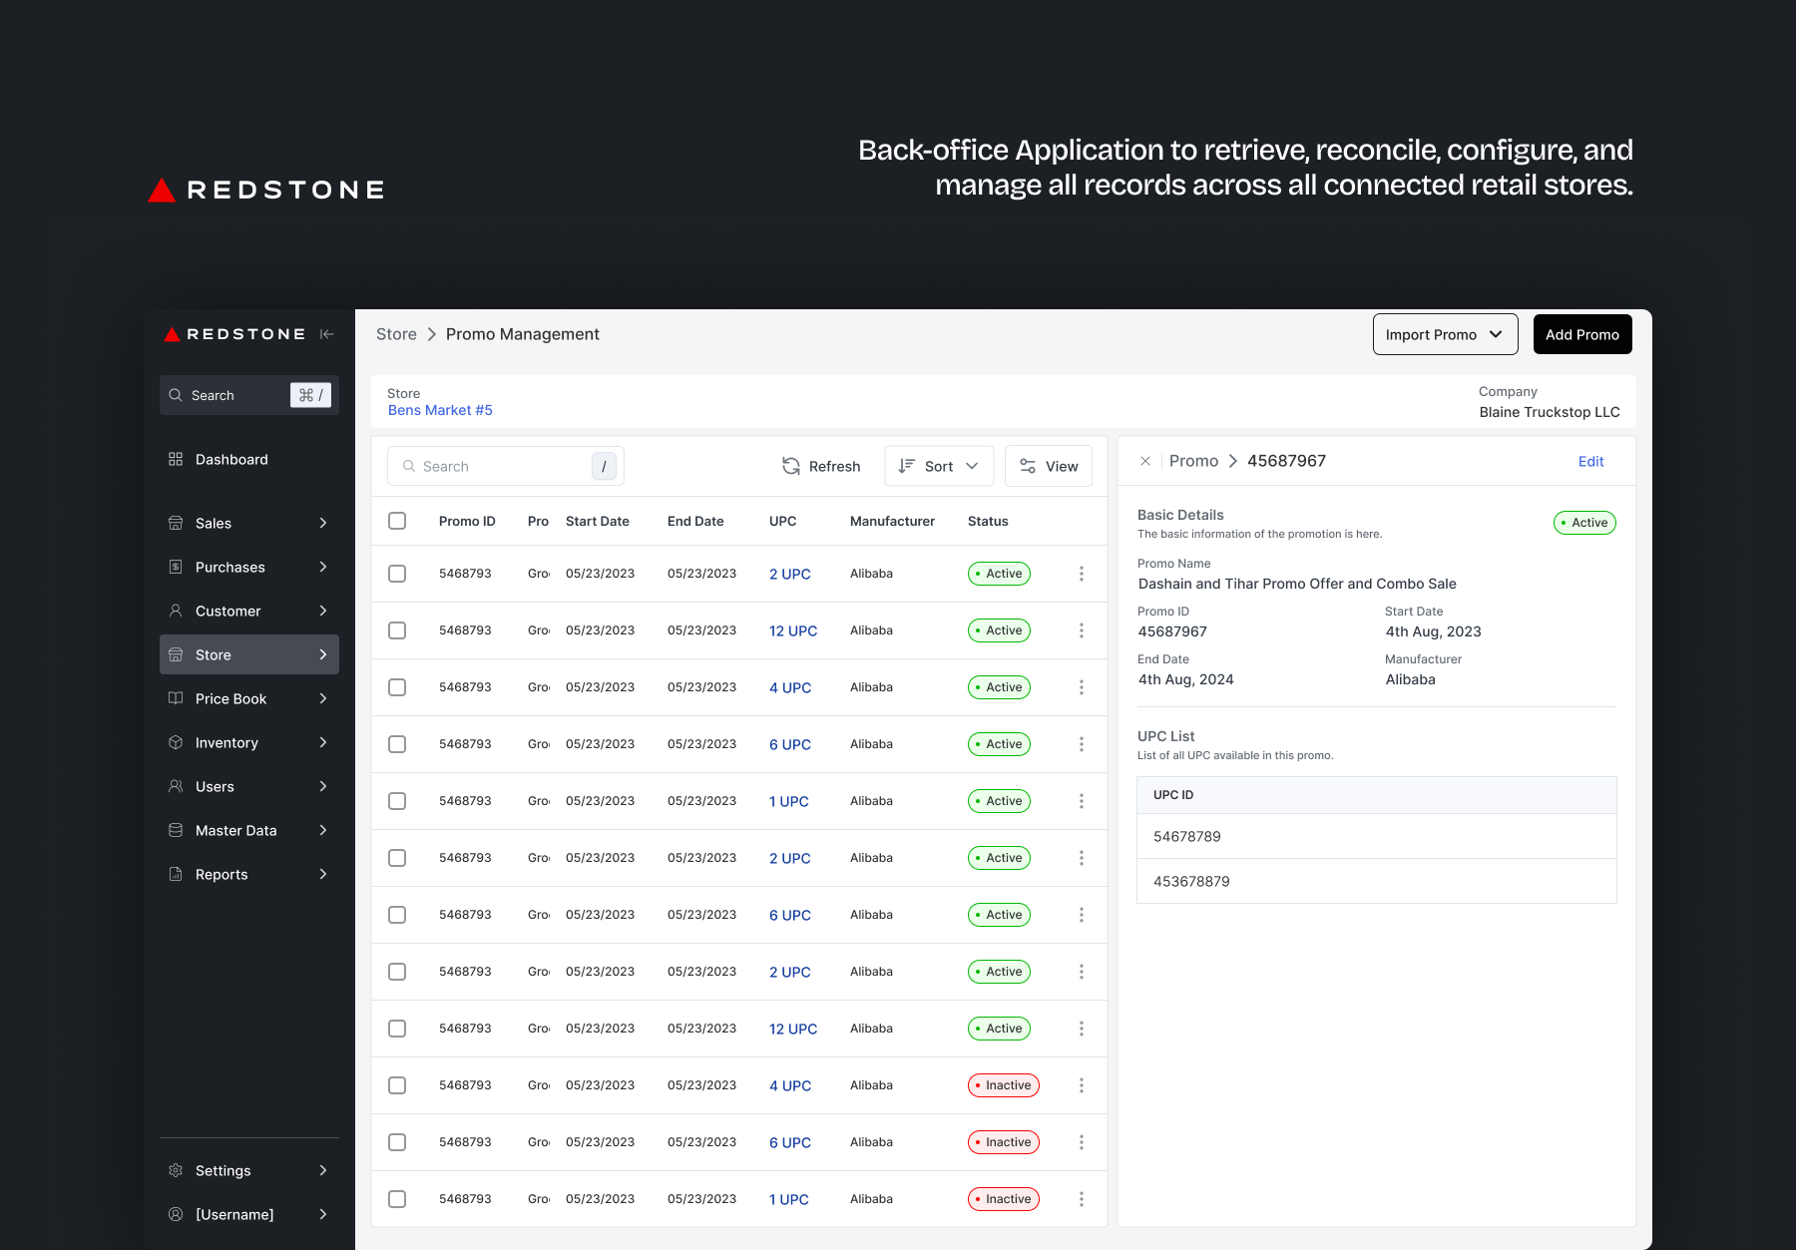Expand the Inventory menu chevron
The width and height of the screenshot is (1796, 1250).
point(323,742)
